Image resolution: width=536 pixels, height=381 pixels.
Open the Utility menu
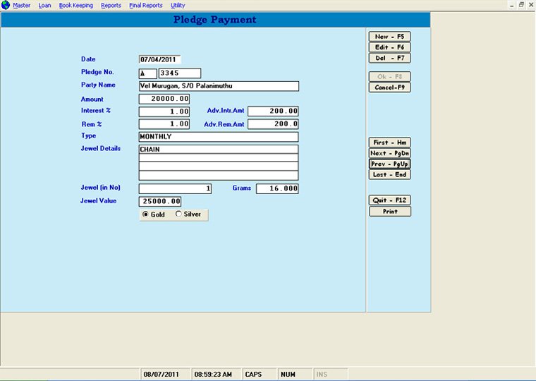point(178,5)
